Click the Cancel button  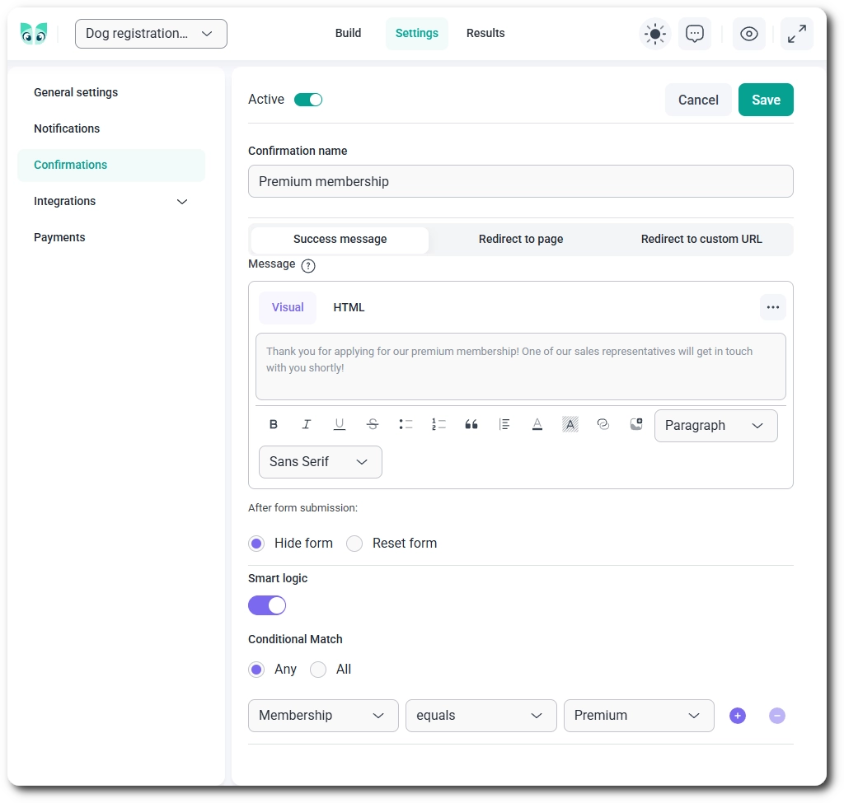pyautogui.click(x=698, y=100)
